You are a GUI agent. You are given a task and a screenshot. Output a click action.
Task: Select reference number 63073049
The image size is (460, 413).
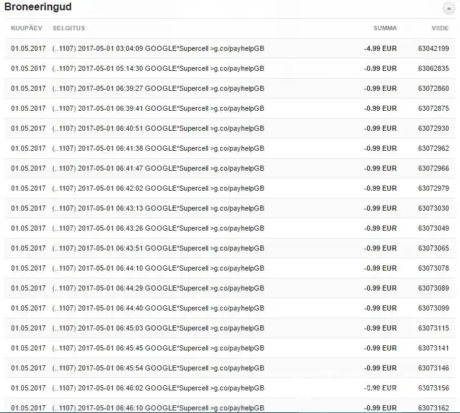click(x=434, y=228)
